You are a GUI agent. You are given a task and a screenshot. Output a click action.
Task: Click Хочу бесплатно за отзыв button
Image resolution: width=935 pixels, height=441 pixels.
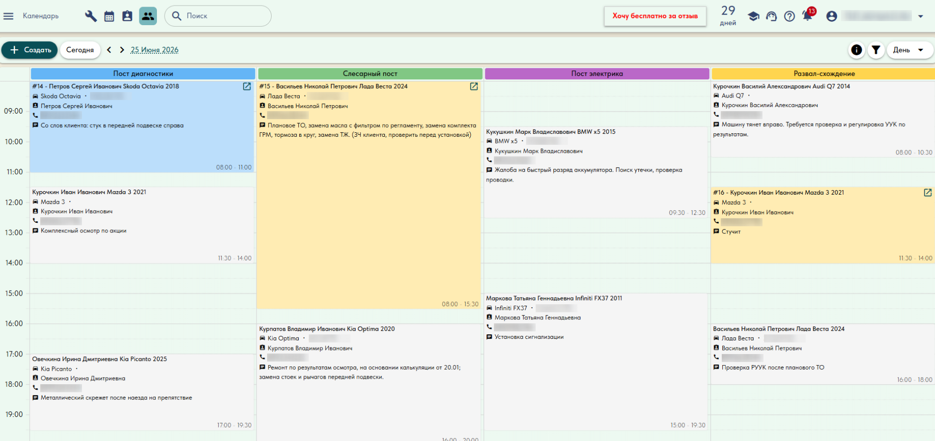pos(655,16)
